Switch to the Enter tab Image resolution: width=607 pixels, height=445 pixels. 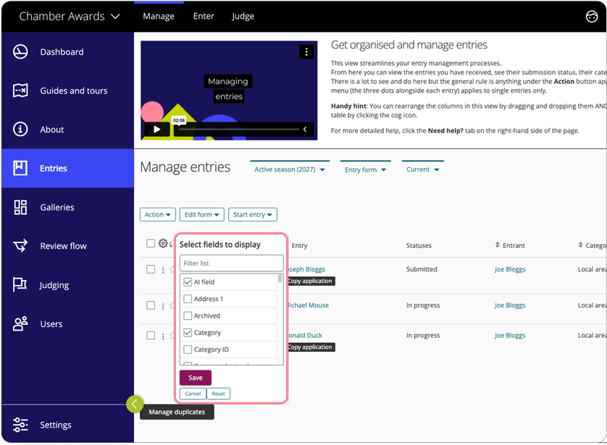204,16
